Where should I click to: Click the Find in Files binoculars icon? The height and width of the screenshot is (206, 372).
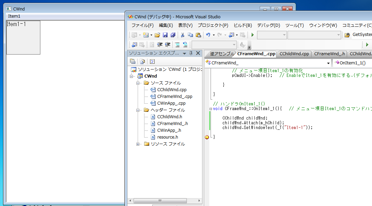347,35
